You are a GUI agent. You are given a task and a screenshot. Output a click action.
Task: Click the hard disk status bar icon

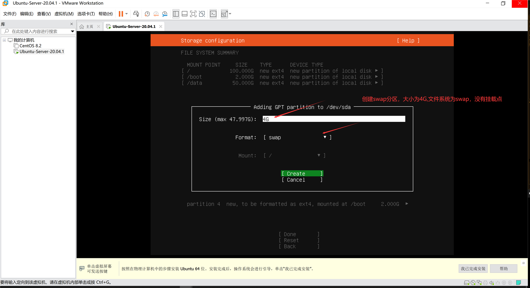(x=466, y=283)
